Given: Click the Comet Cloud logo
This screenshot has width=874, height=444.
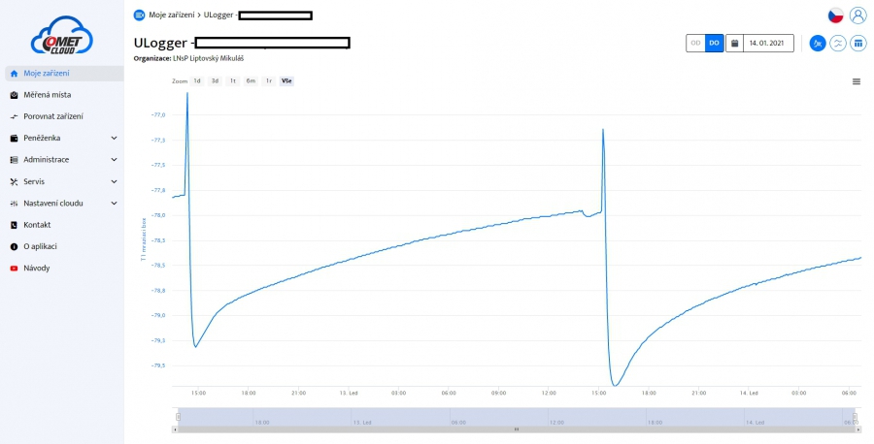Looking at the screenshot, I should (61, 35).
